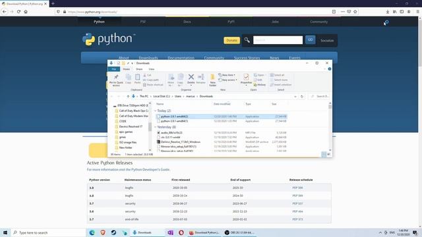Switch to the View ribbon tab
422x237 pixels.
[152, 69]
